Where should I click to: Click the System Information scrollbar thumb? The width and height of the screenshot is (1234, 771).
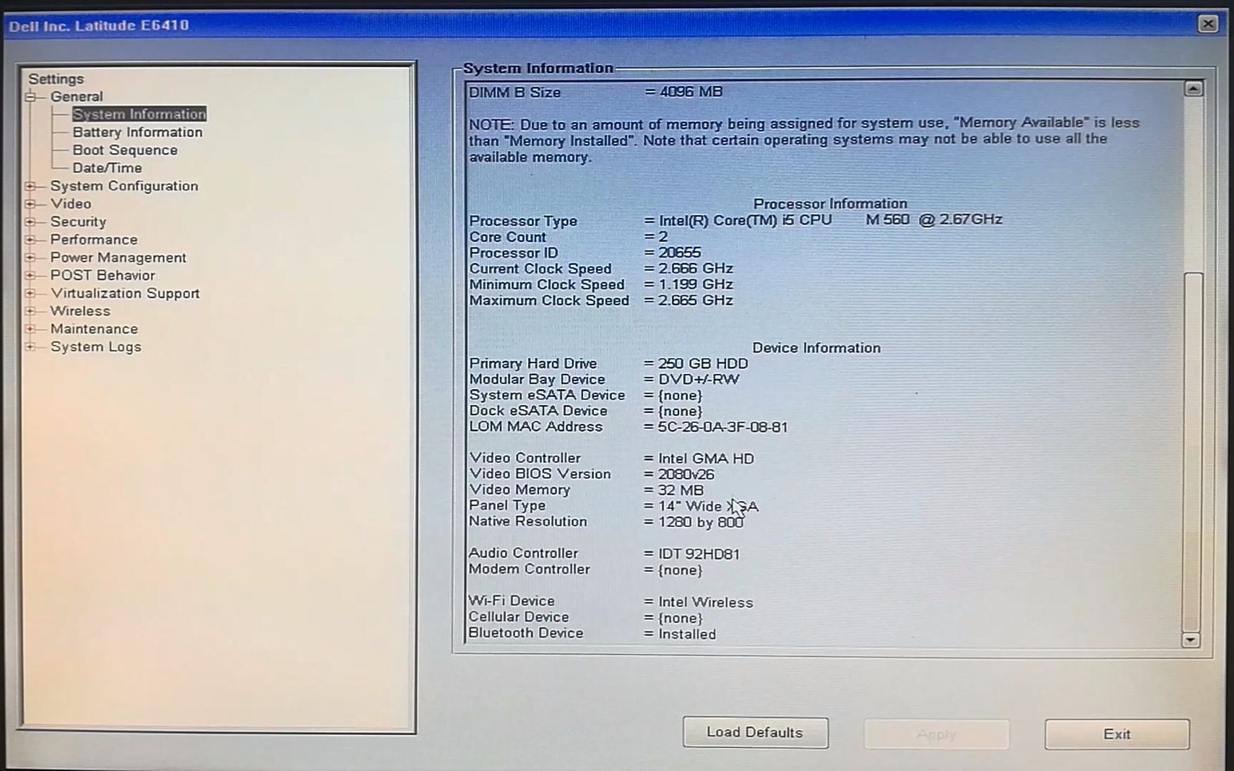pos(1192,452)
